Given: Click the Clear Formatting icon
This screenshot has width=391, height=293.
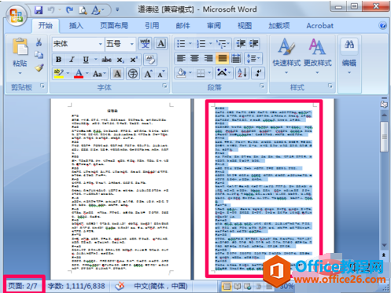Looking at the screenshot, I should coord(150,60).
